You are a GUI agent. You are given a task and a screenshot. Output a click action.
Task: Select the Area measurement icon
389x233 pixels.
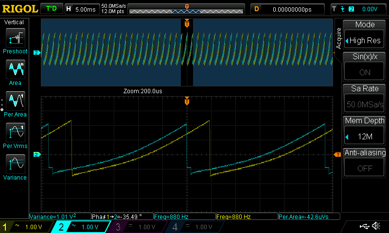pos(16,69)
